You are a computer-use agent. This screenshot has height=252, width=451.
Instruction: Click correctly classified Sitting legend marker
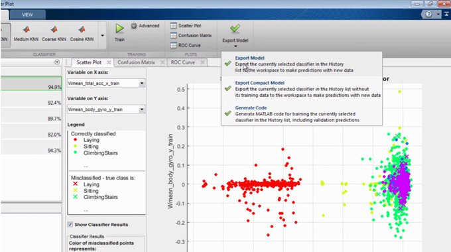click(76, 146)
